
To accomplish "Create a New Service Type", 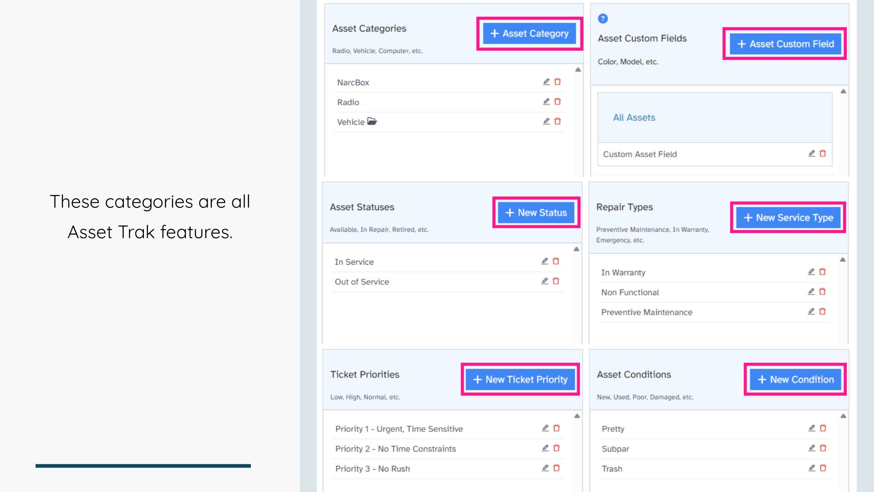I will click(x=788, y=218).
